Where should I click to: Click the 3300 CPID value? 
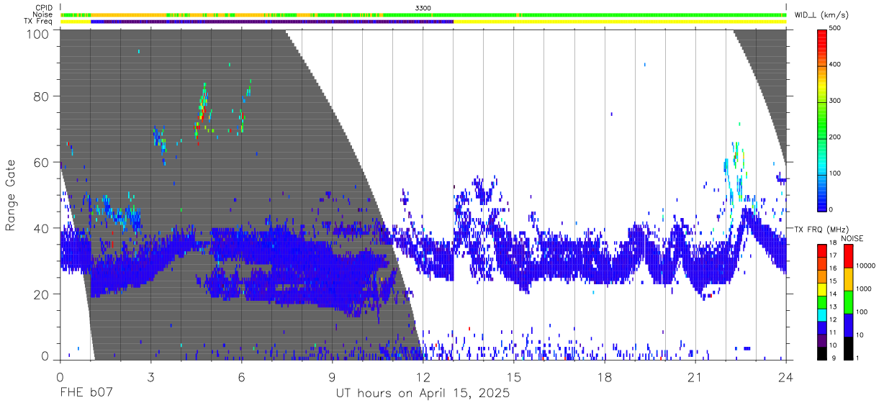423,8
